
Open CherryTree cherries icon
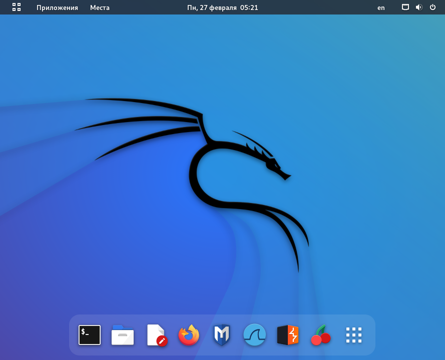tap(321, 335)
